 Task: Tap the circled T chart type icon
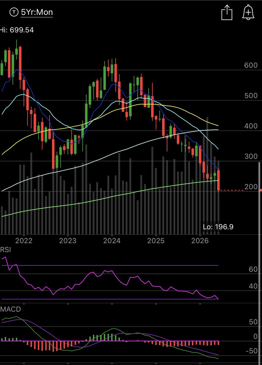point(14,12)
